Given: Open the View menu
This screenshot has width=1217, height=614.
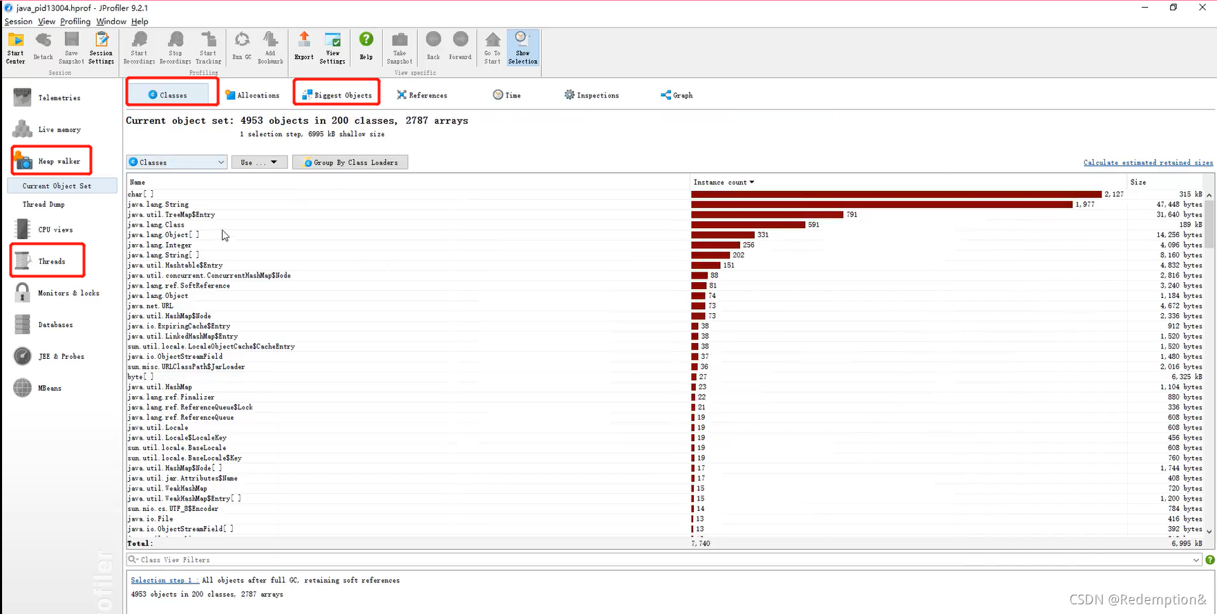Looking at the screenshot, I should (x=46, y=21).
